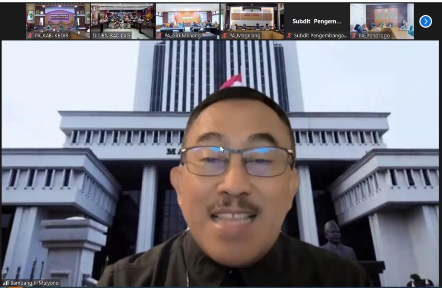The height and width of the screenshot is (288, 442).
Task: Click the PA_Ponorogo name label
Action: [x=374, y=36]
